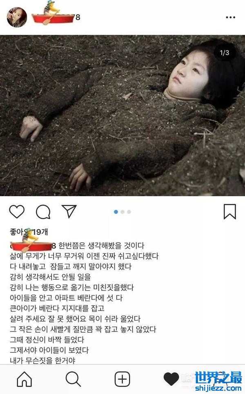The width and height of the screenshot is (245, 394).
Task: Tap the 1/3 image counter badge
Action: 225,52
